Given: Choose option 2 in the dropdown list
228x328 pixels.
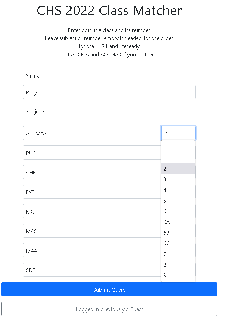Looking at the screenshot, I should (x=178, y=169).
